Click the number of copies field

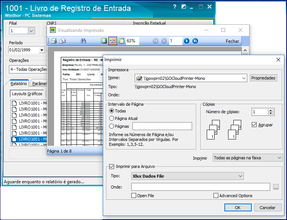260,112
